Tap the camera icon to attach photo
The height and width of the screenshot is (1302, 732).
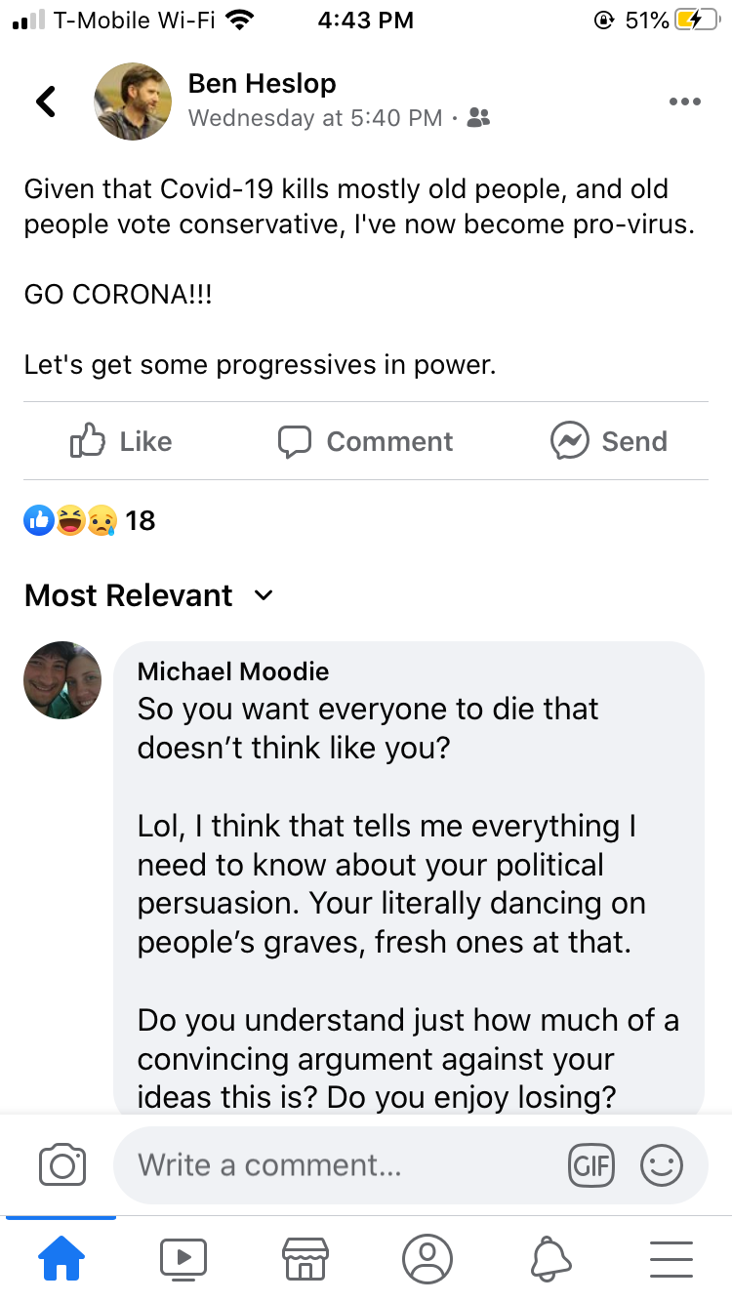coord(62,1164)
